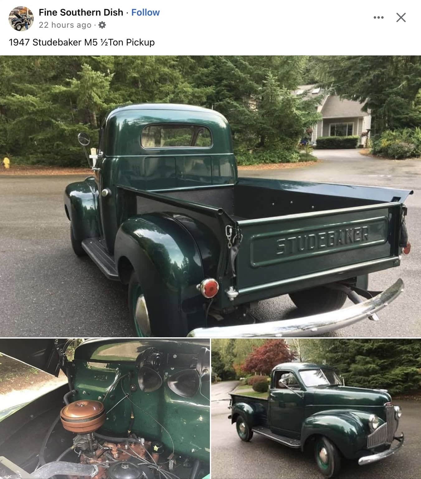The image size is (421, 479).
Task: Open Fine Southern Dish profile picture
Action: click(x=21, y=19)
